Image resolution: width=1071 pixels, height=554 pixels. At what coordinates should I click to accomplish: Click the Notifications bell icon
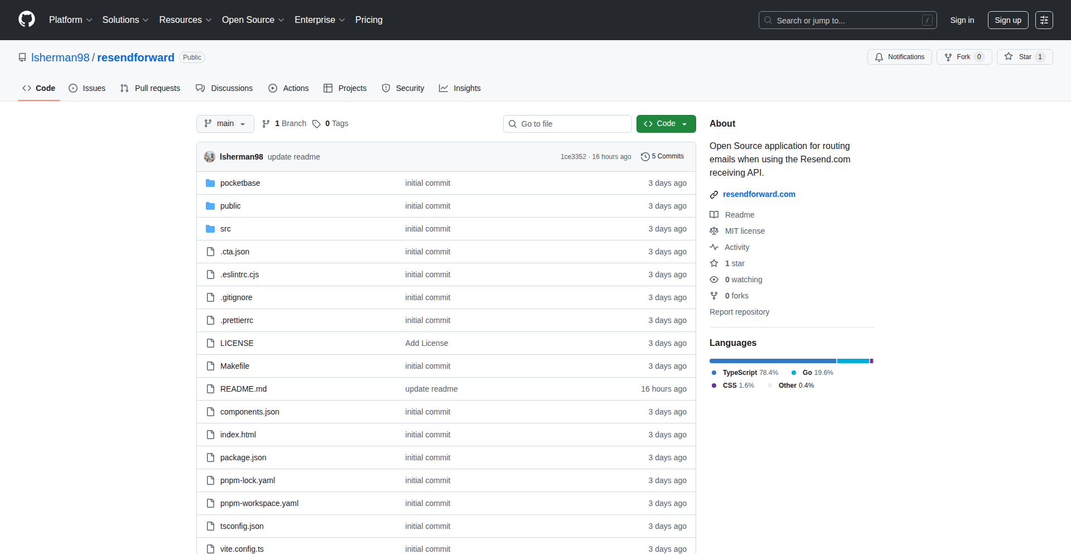point(879,57)
